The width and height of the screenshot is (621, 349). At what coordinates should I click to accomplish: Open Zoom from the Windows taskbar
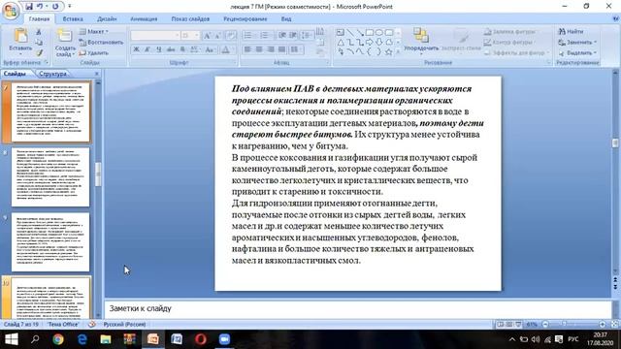tap(224, 339)
